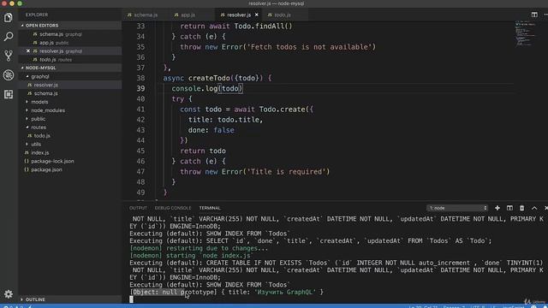
Task: Close the resolver.js editor tab
Action: [x=257, y=15]
